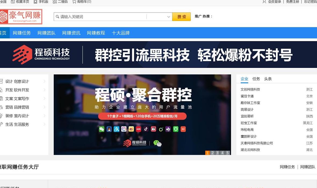Click the 二维码 QR code icon

55,2
